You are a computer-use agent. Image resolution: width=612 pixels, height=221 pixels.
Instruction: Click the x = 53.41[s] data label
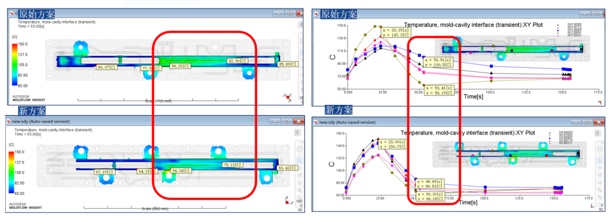tap(439, 91)
